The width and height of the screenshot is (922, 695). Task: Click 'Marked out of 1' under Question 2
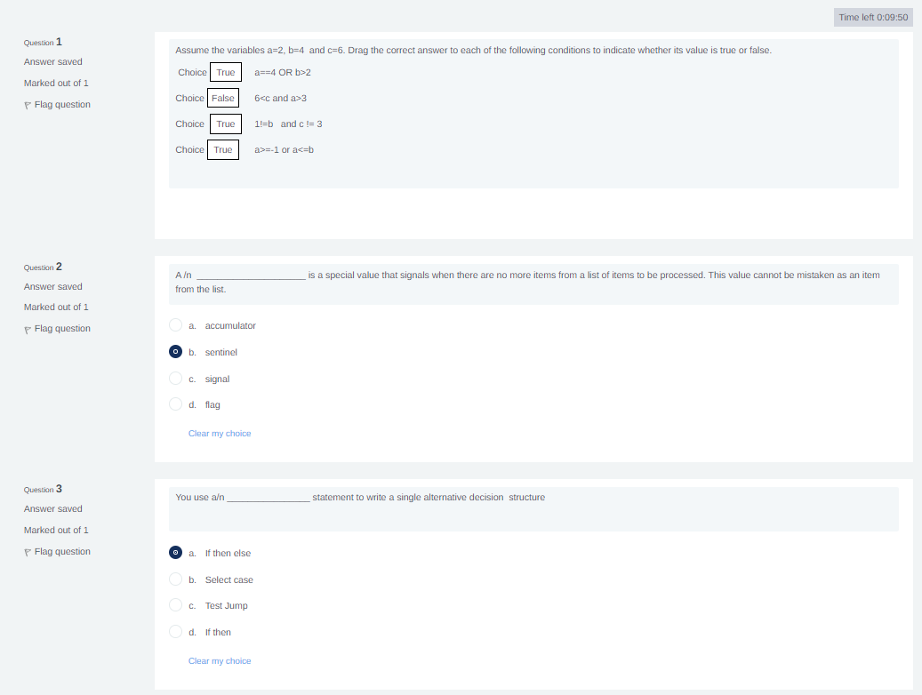coord(56,307)
